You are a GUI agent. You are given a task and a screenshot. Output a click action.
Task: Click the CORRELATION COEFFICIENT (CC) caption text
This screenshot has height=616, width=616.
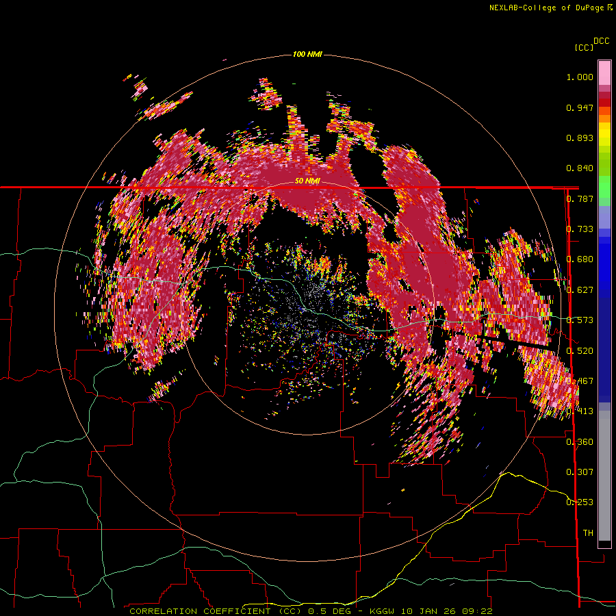pyautogui.click(x=216, y=611)
